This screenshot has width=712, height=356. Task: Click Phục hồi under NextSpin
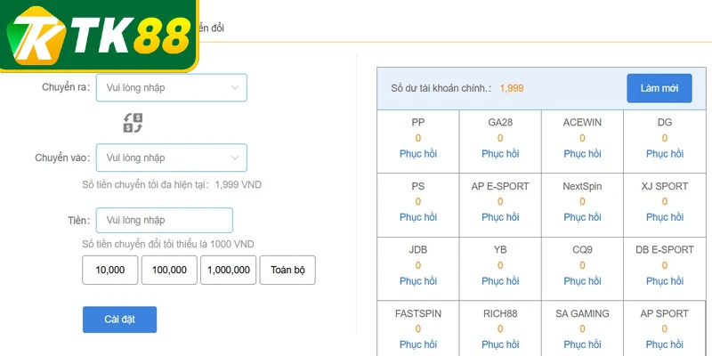pyautogui.click(x=582, y=217)
